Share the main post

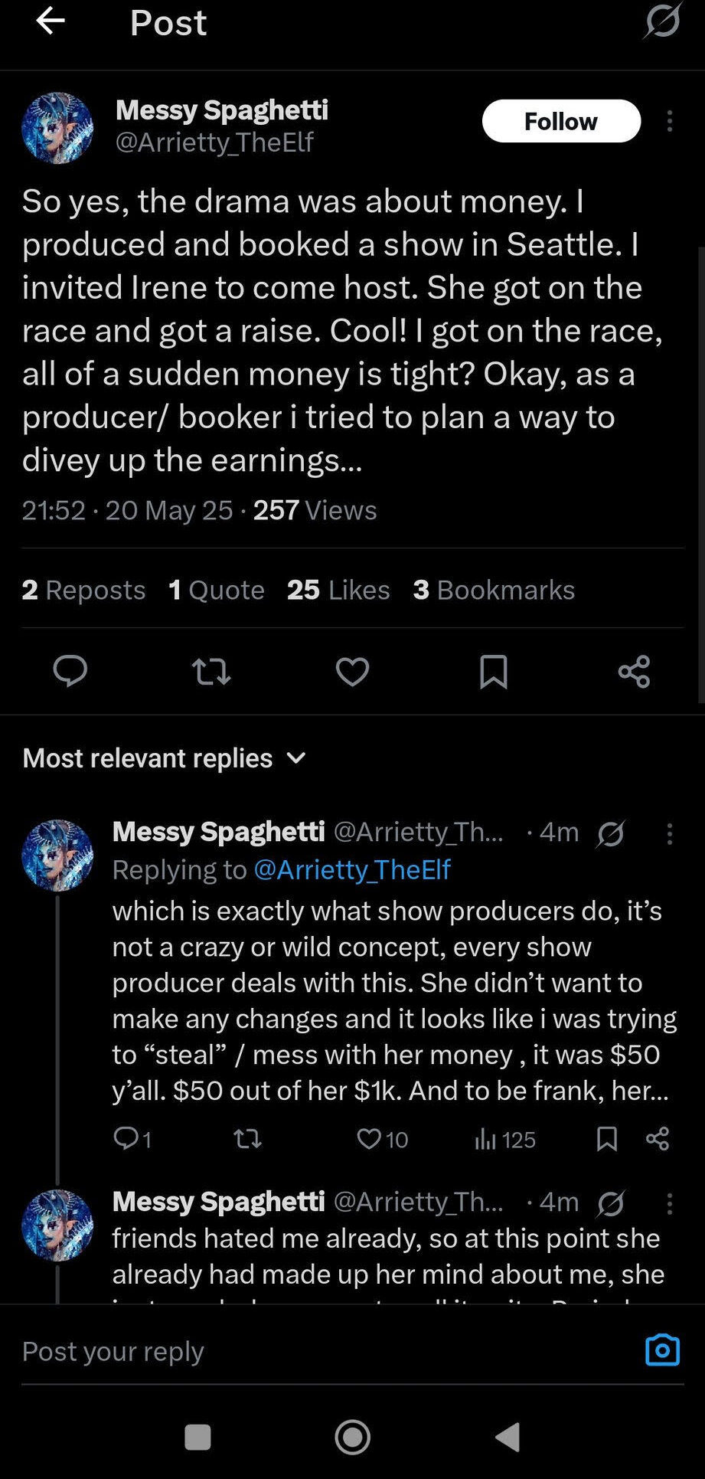[x=634, y=672]
